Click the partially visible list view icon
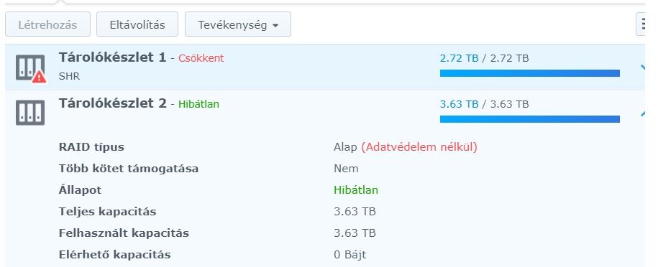 pyautogui.click(x=641, y=24)
